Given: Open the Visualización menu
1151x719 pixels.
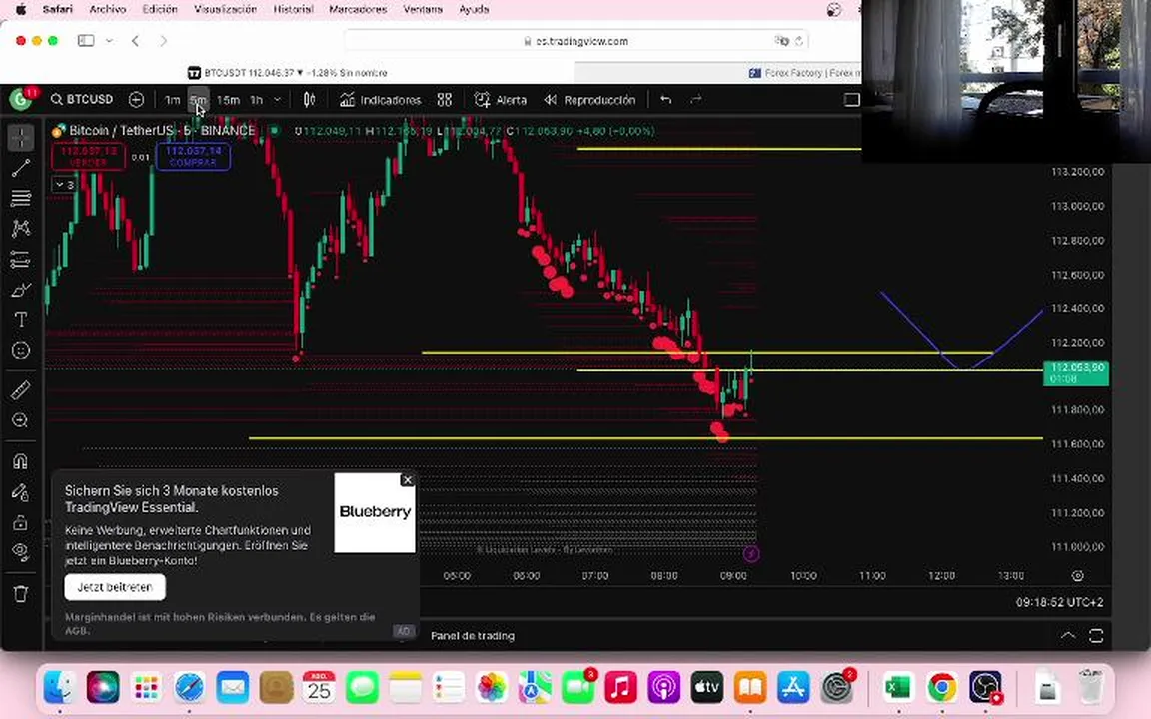Looking at the screenshot, I should [x=226, y=10].
